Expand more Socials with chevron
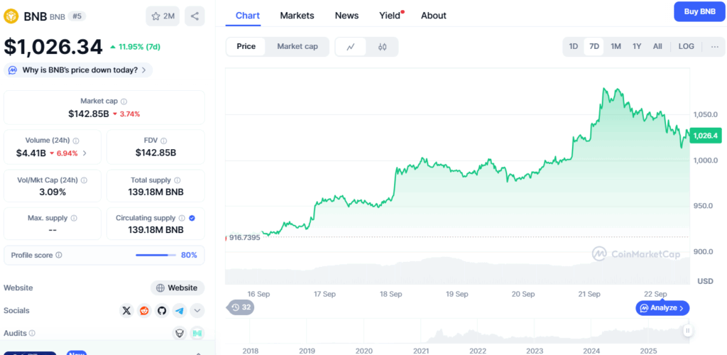 point(197,310)
